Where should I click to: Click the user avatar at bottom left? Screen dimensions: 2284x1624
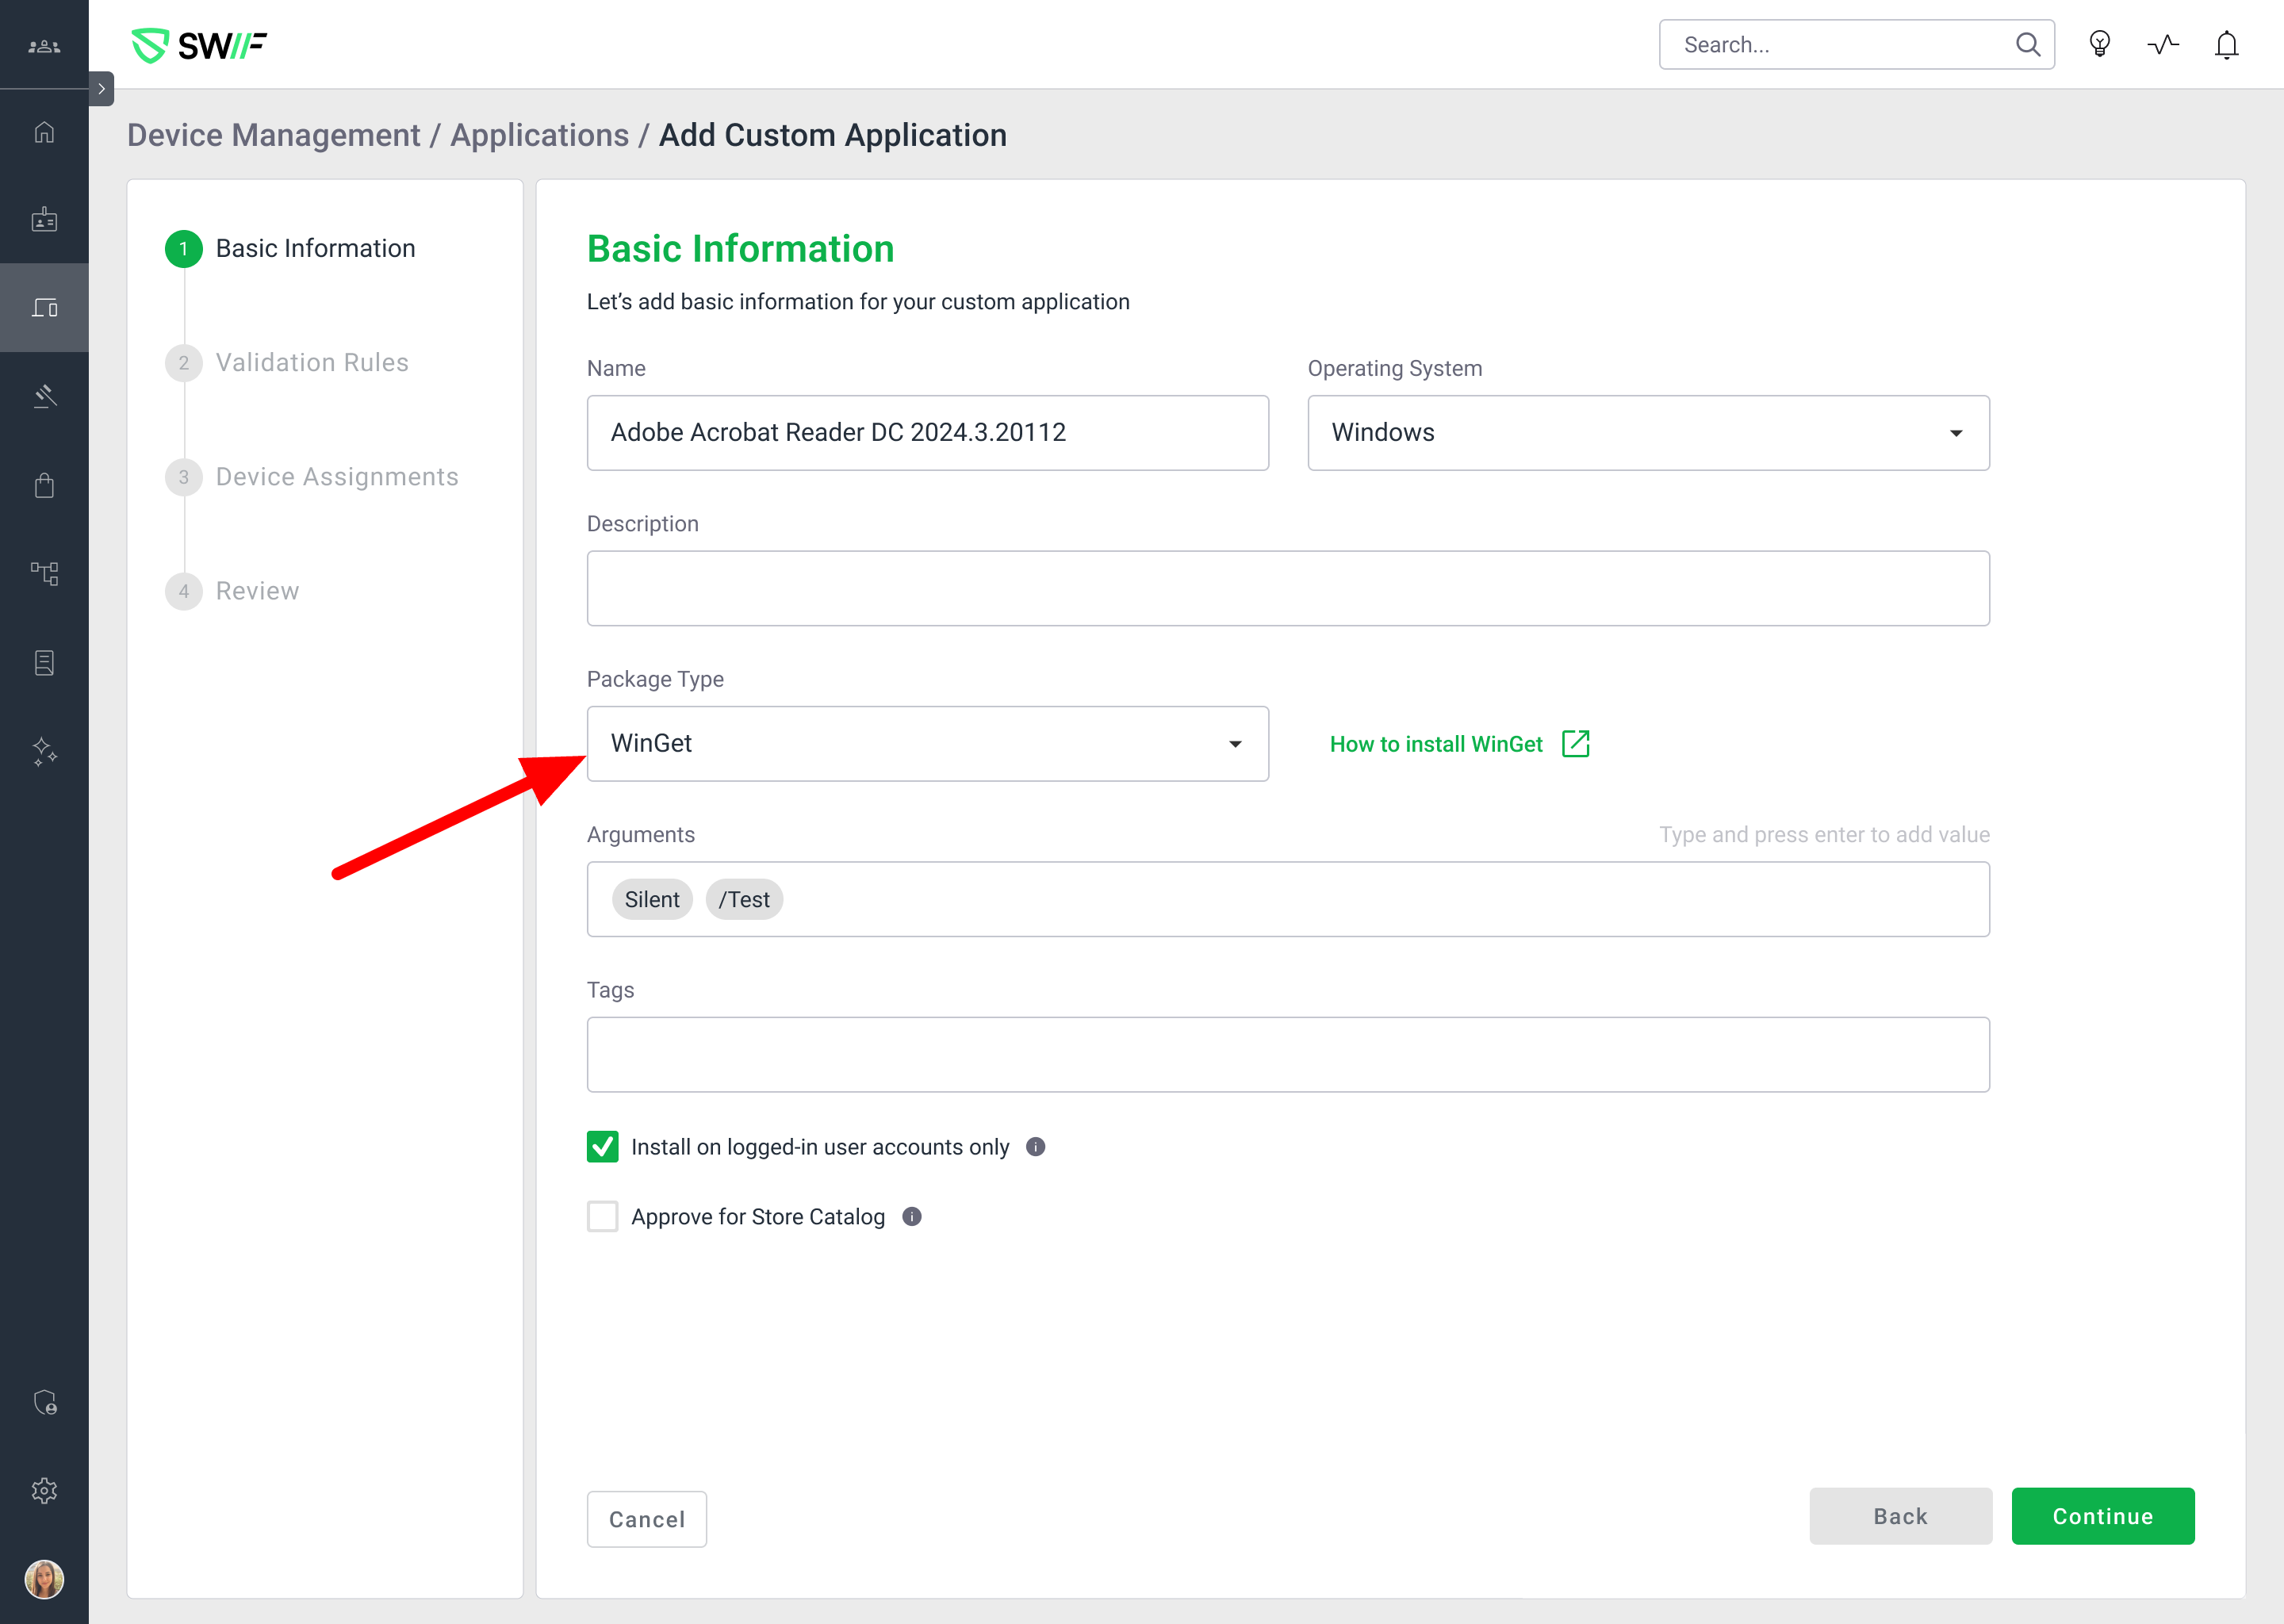(44, 1579)
